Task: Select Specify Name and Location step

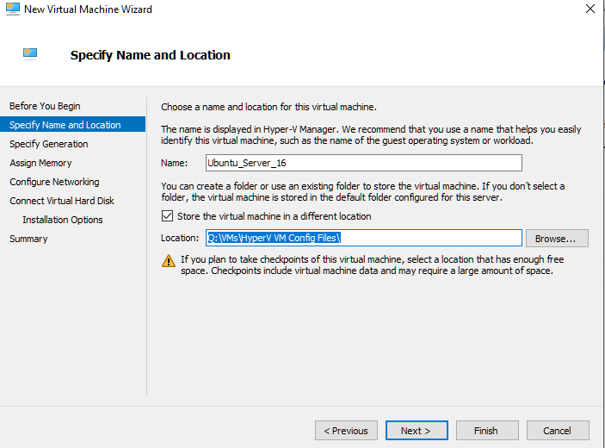Action: (x=72, y=124)
